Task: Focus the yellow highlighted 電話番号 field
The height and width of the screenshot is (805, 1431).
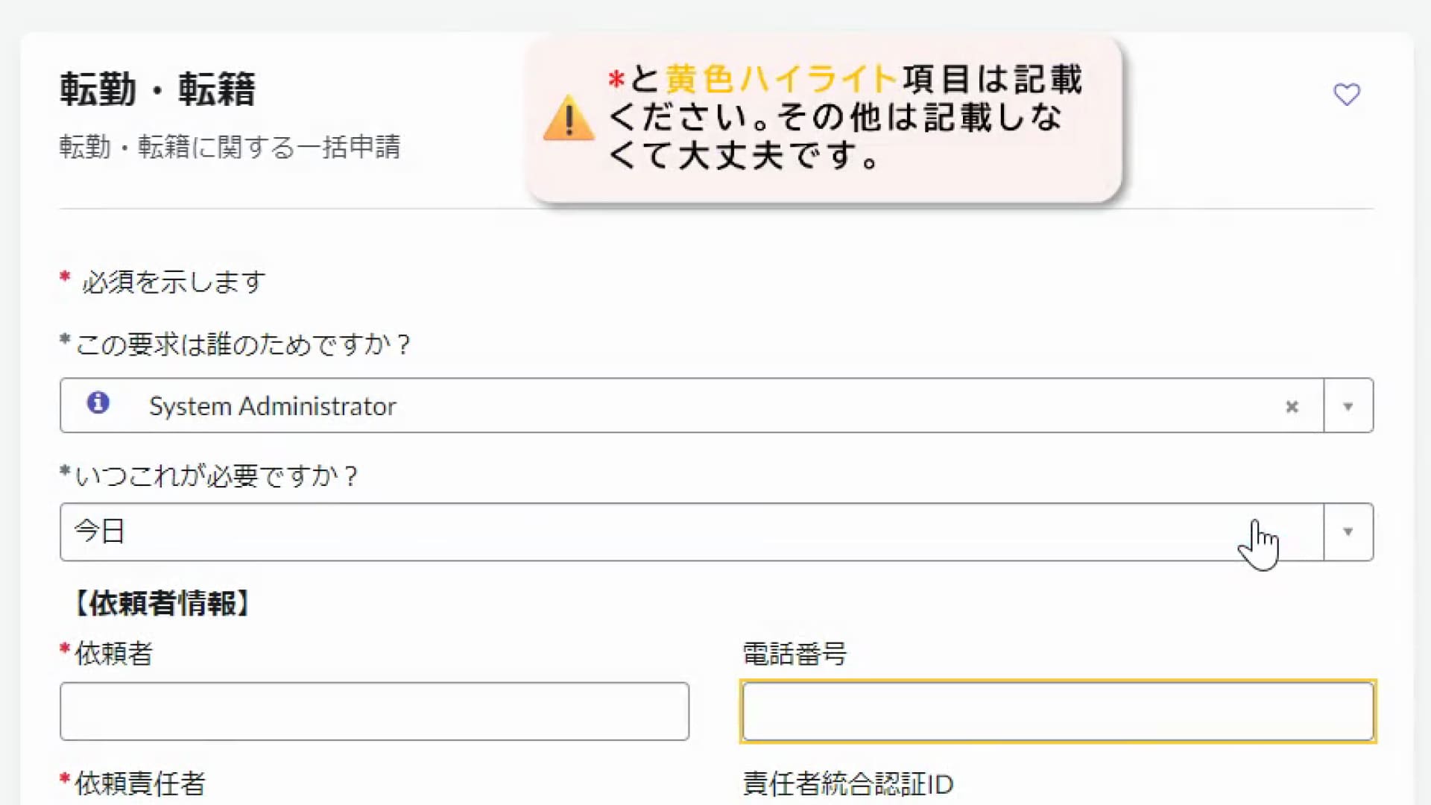Action: pos(1058,711)
